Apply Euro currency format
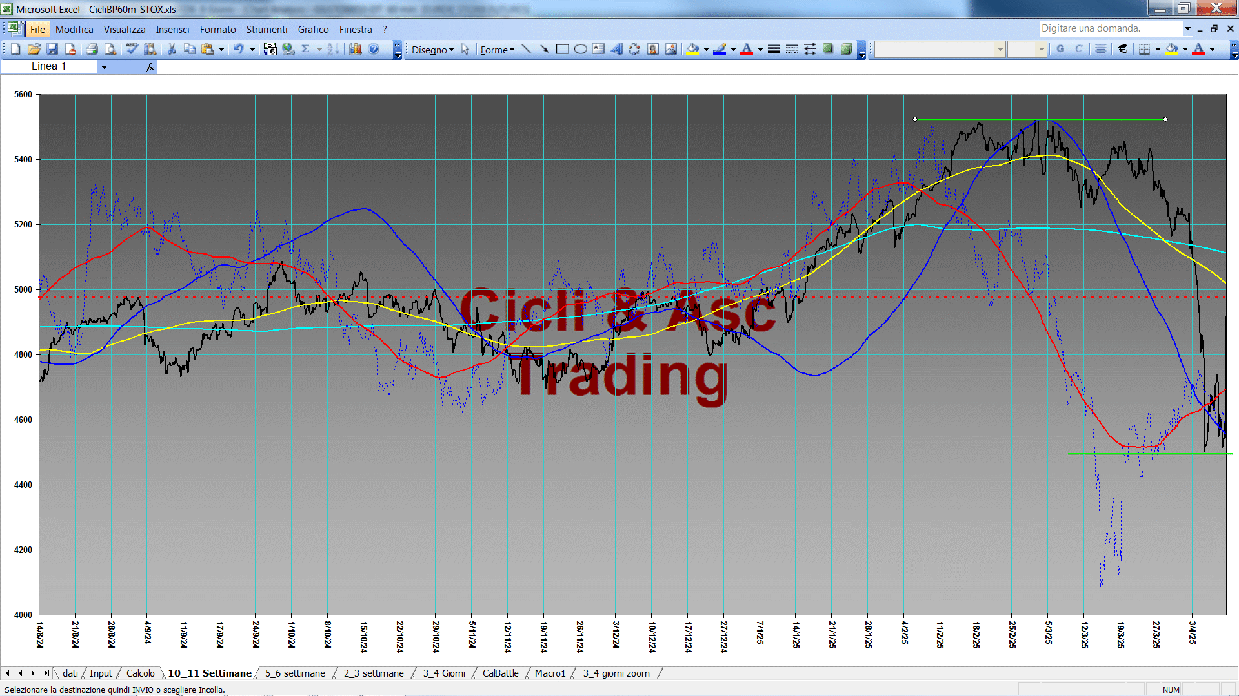Viewport: 1239px width, 696px height. (1123, 49)
